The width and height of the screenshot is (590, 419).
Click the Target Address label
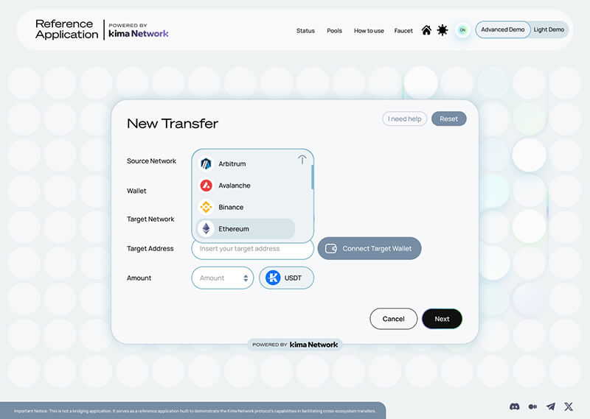150,248
